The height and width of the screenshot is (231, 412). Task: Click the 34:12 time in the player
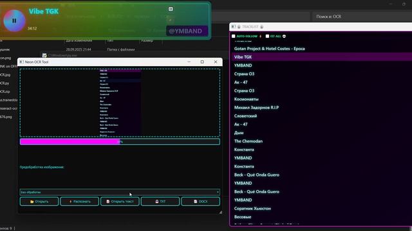click(x=32, y=28)
